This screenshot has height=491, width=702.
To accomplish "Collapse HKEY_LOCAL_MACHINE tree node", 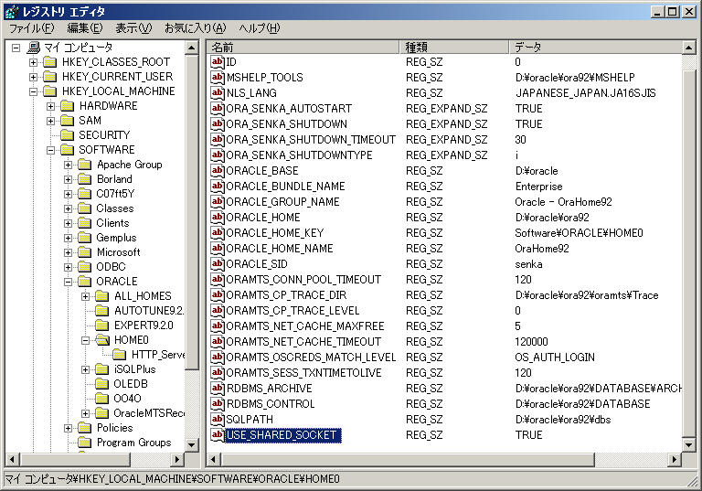I will click(x=33, y=91).
